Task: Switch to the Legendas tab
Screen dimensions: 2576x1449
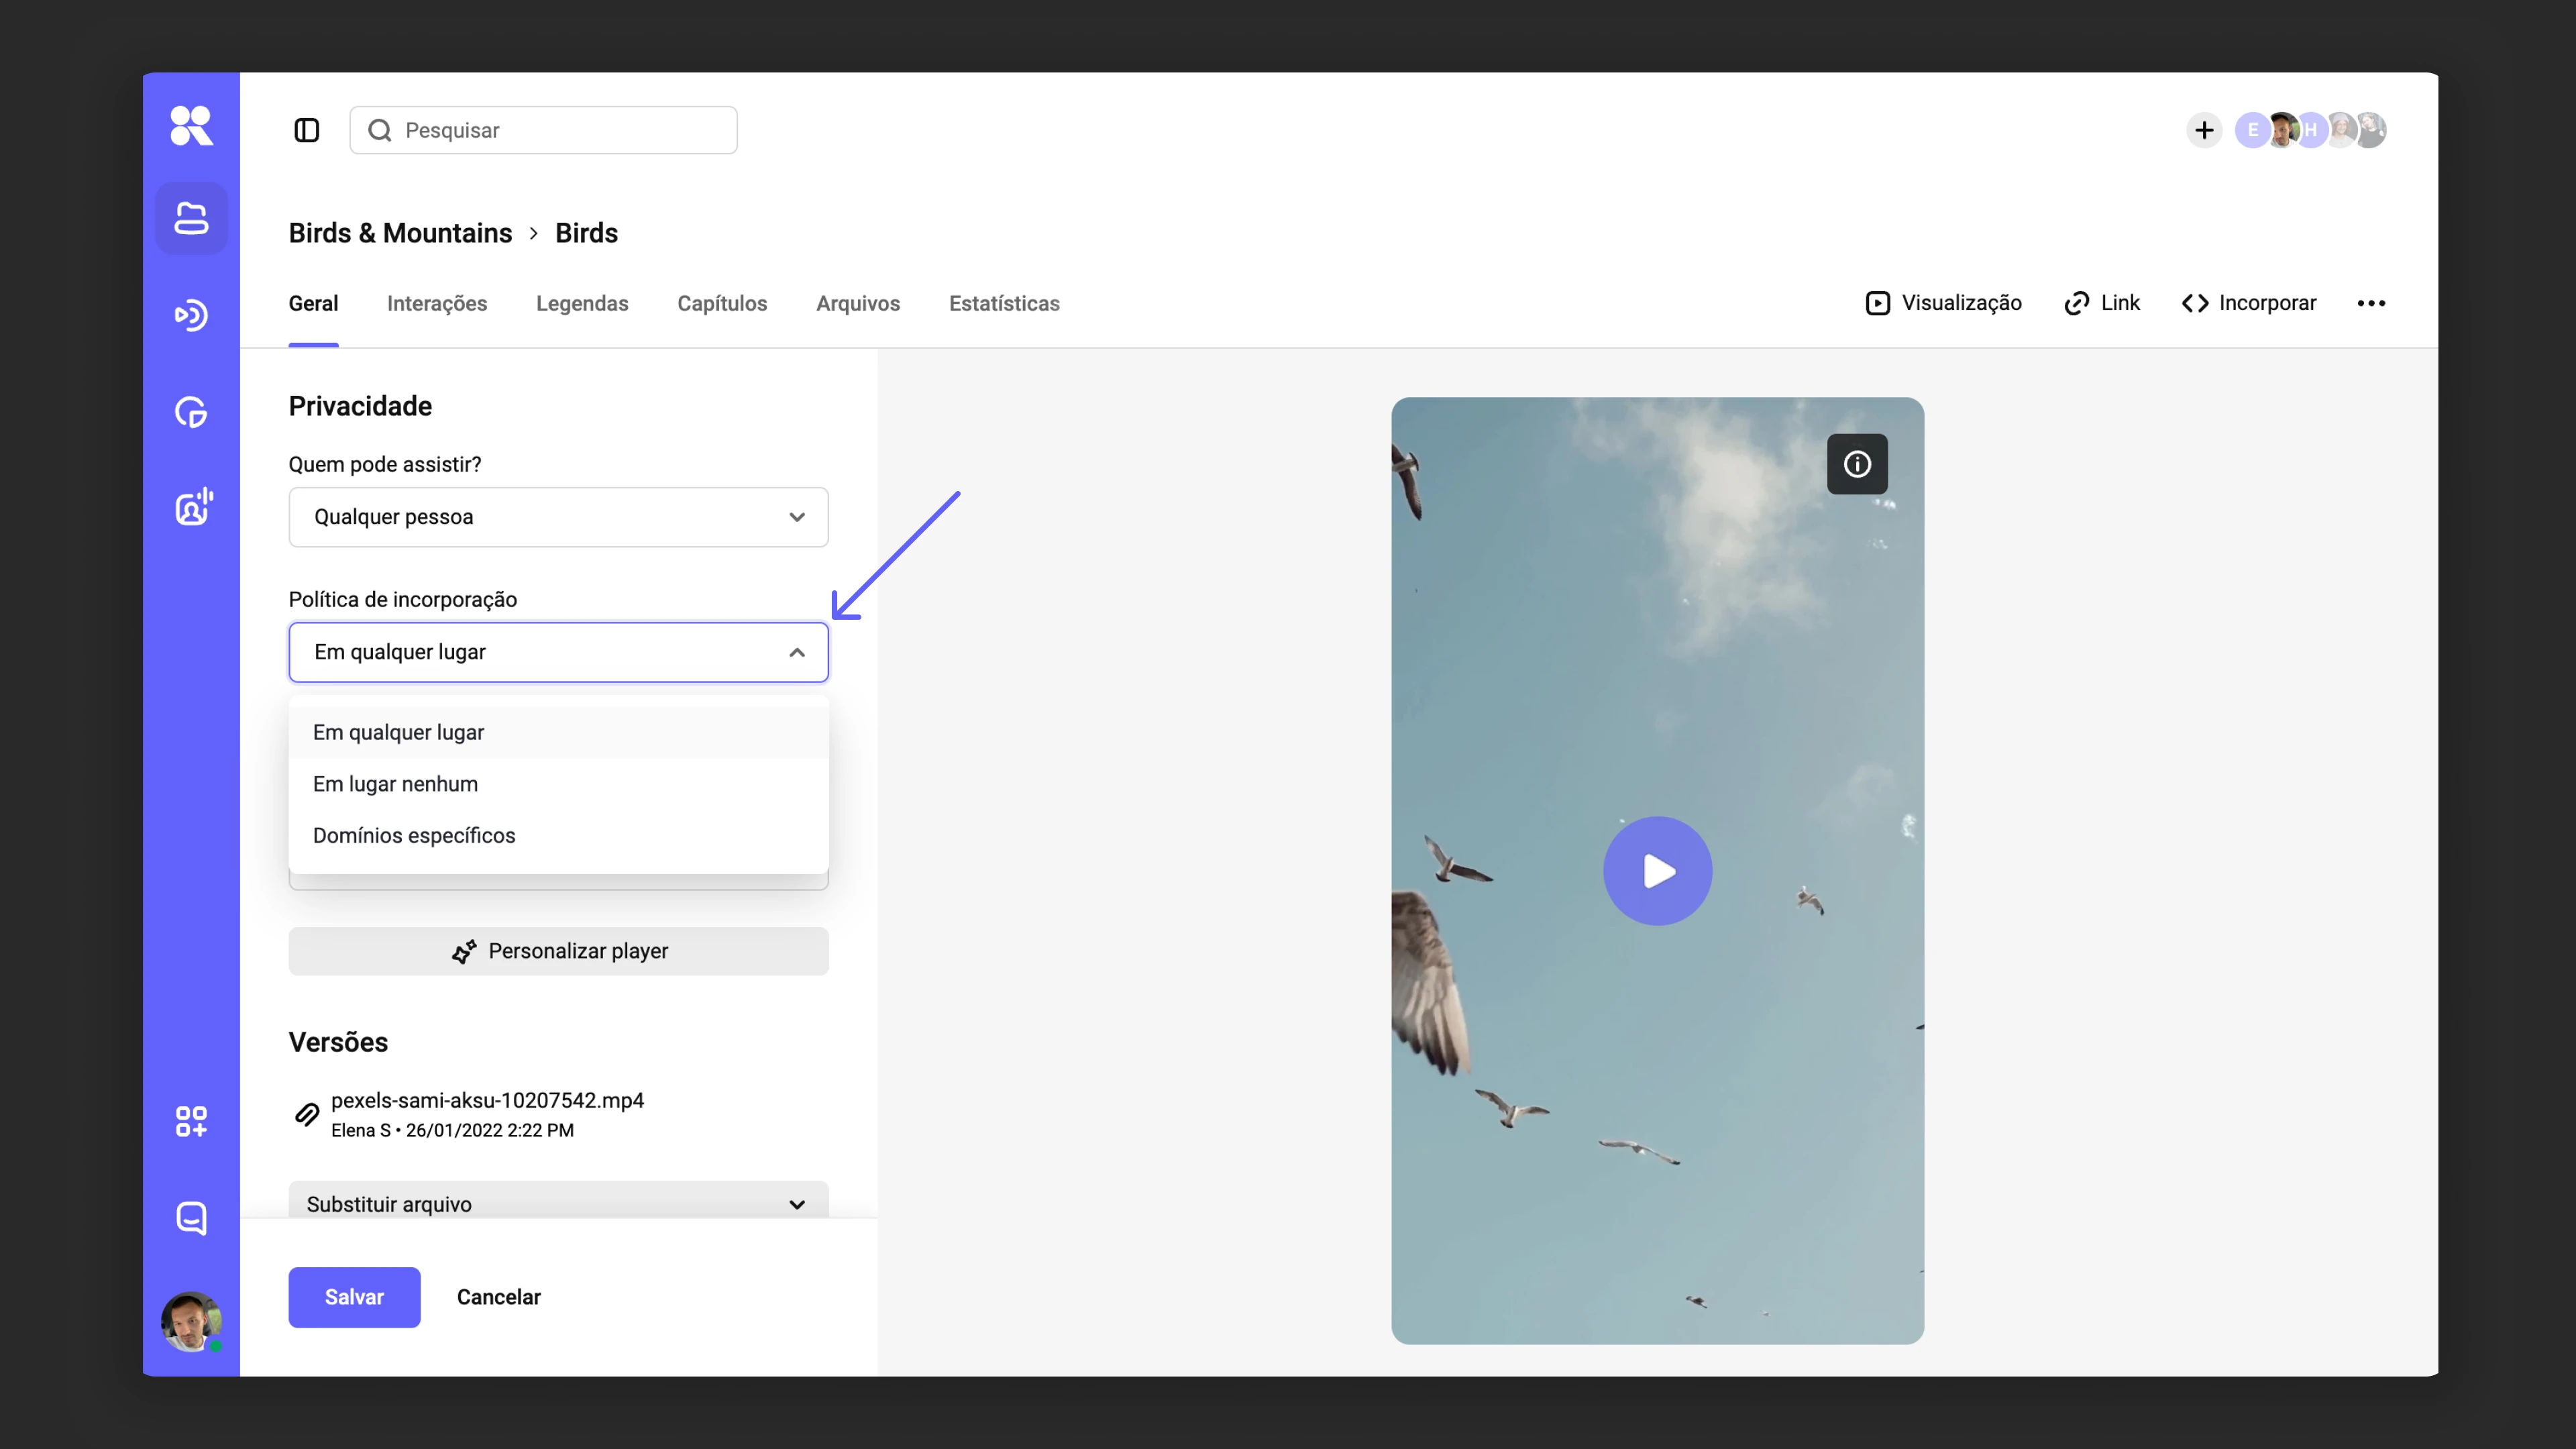Action: click(582, 303)
